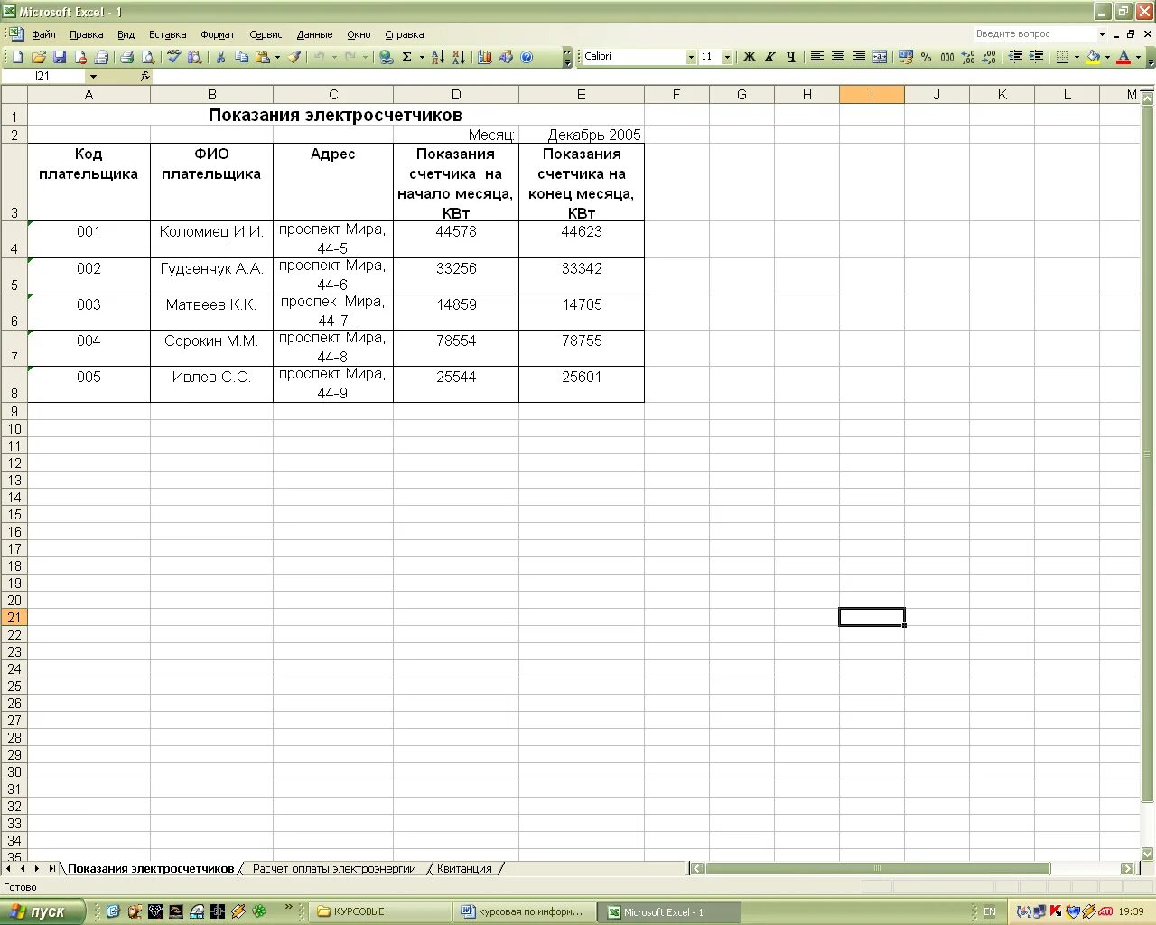Expand standard toolbar options chevron
Image resolution: width=1156 pixels, height=925 pixels.
[567, 57]
